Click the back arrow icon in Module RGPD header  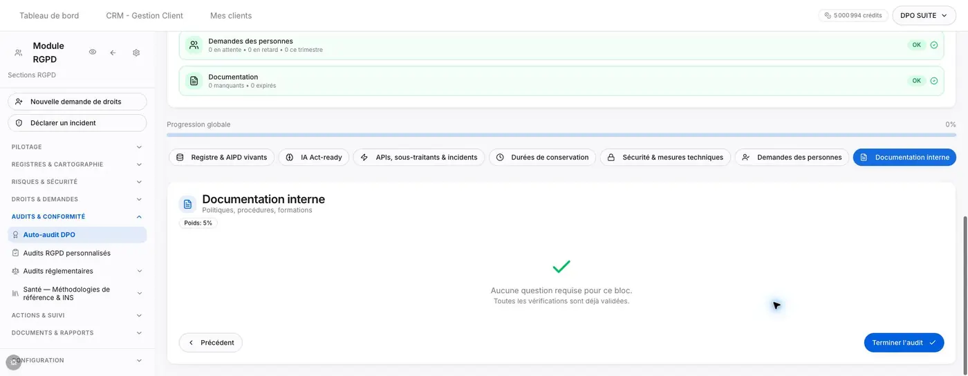pyautogui.click(x=113, y=53)
